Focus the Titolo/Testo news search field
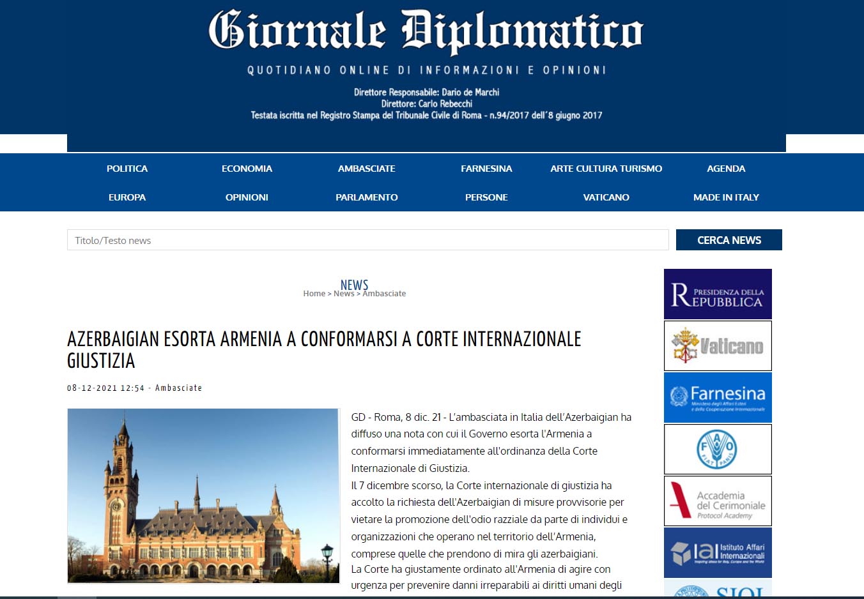This screenshot has height=599, width=864. point(368,240)
